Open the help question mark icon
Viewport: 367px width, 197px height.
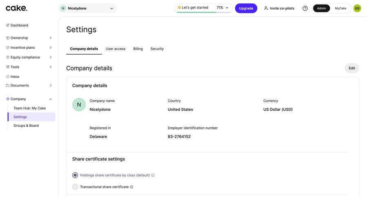305,8
